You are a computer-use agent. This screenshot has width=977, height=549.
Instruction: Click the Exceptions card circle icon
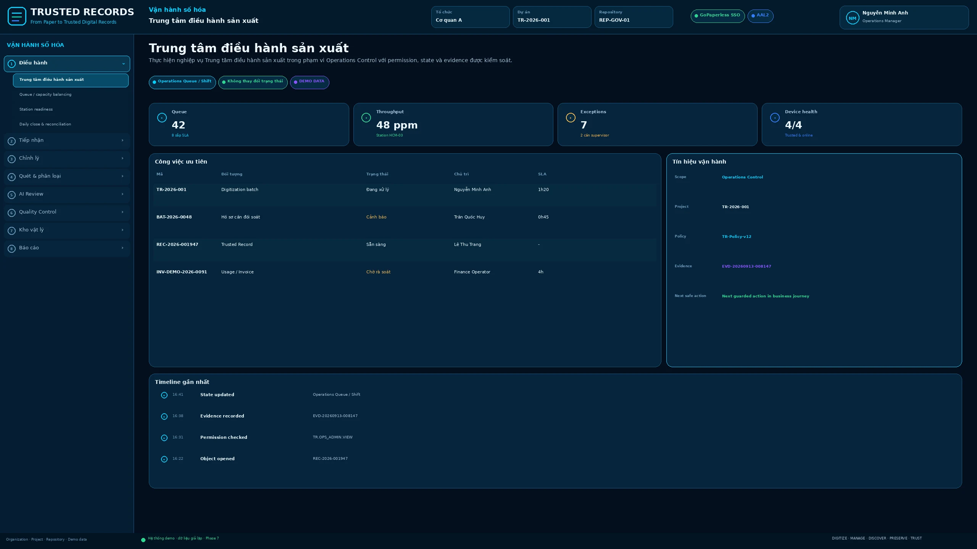coord(571,118)
